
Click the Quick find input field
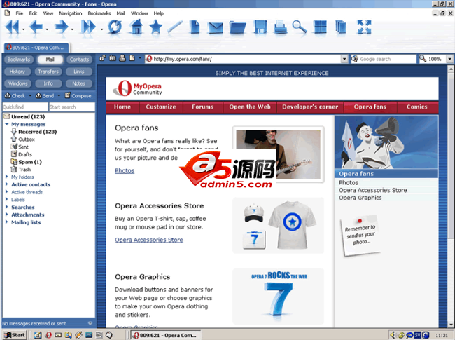(x=25, y=107)
